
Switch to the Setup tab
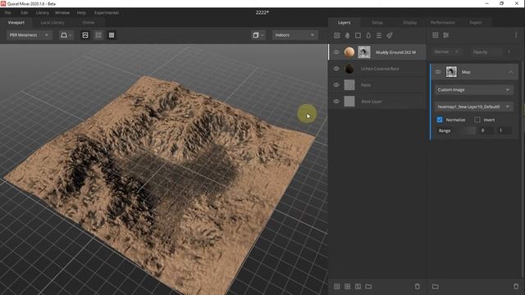(x=377, y=22)
